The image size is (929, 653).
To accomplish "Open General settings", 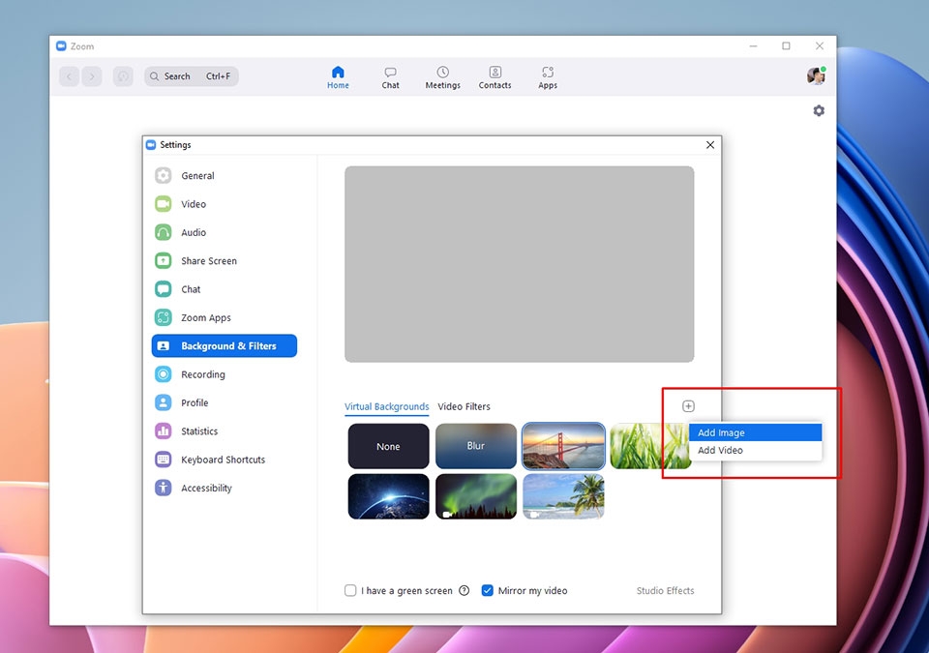I will [x=225, y=176].
